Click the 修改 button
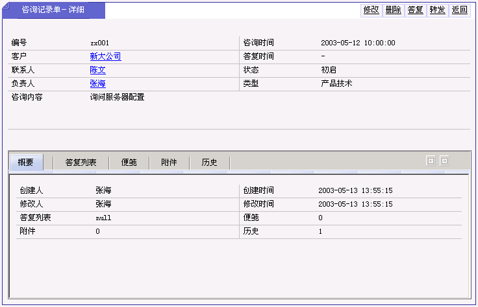The width and height of the screenshot is (478, 307). click(371, 10)
